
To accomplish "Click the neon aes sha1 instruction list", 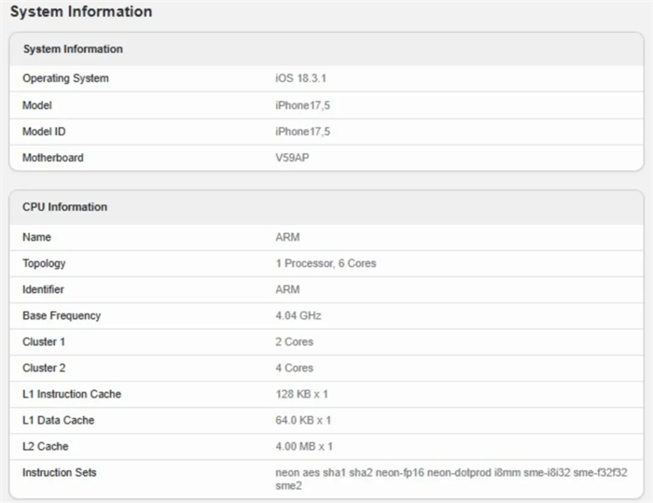I will coord(451,480).
